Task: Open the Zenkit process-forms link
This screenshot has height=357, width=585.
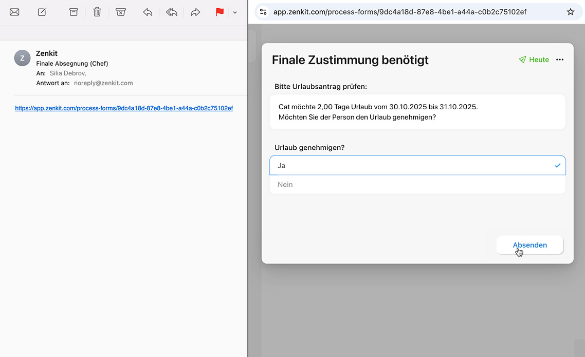Action: [x=124, y=108]
